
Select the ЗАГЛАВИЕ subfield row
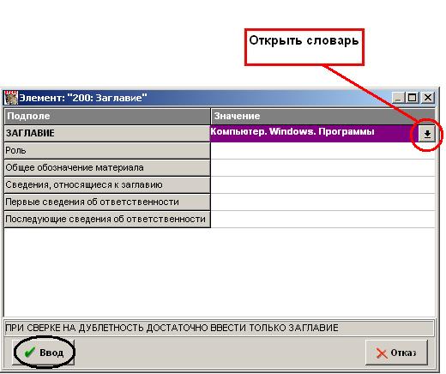[x=107, y=133]
